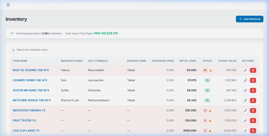
Task: Click stock badge 60 for METCOBIN
Action: [x=207, y=101]
